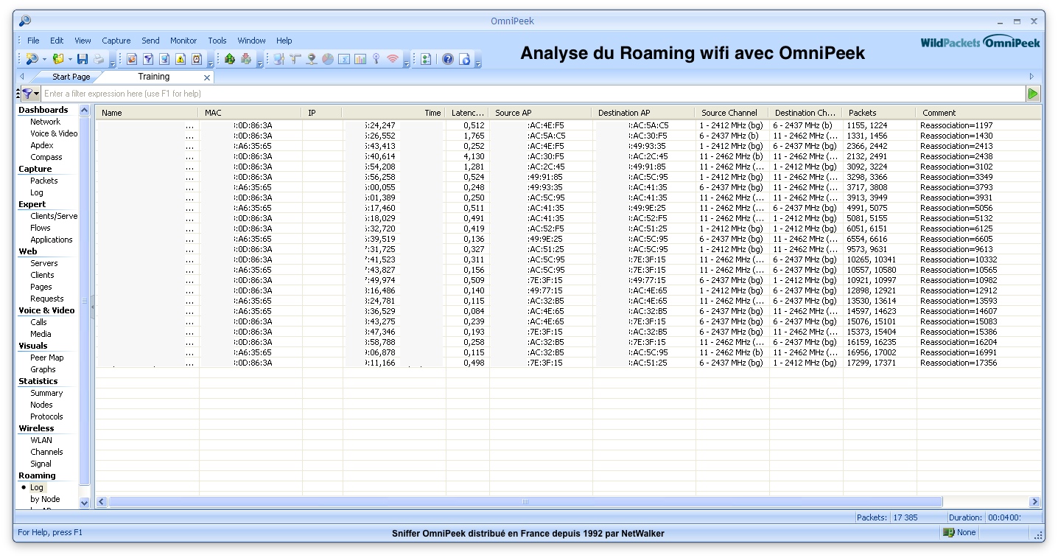This screenshot has width=1058, height=558.
Task: Click the pie chart toolbar icon
Action: pos(328,59)
